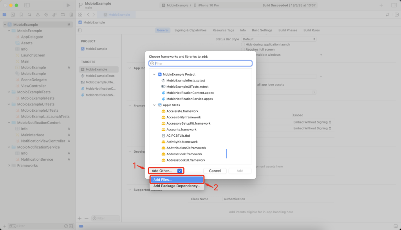Select Add Package Dependency… menu item
This screenshot has height=230, width=401.
coord(176,186)
